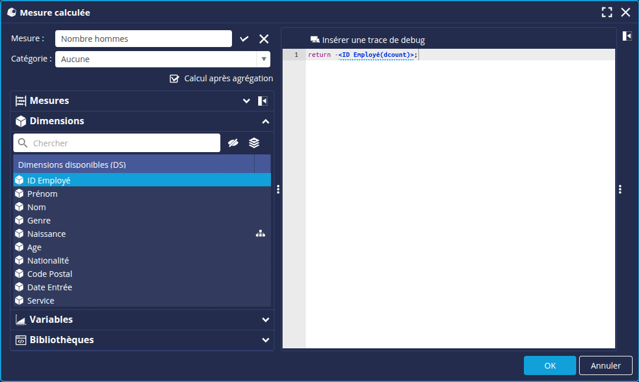Click the hierarchy icon on Naissance row
This screenshot has width=639, height=382.
click(x=260, y=234)
